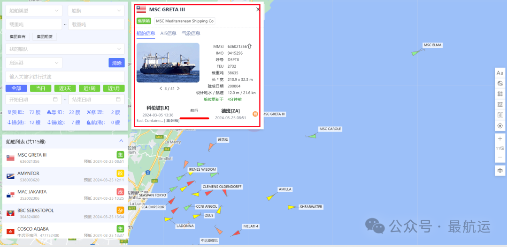This screenshot has height=247, width=507.
Task: Switch to the AIS信息 tab
Action: coord(169,33)
